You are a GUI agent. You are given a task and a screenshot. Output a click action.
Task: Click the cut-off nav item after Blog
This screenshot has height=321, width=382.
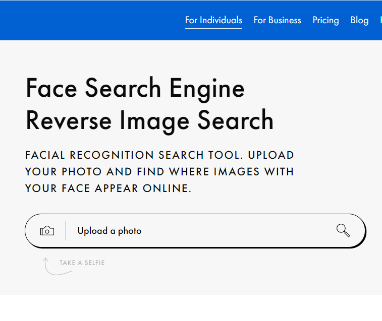pyautogui.click(x=380, y=20)
